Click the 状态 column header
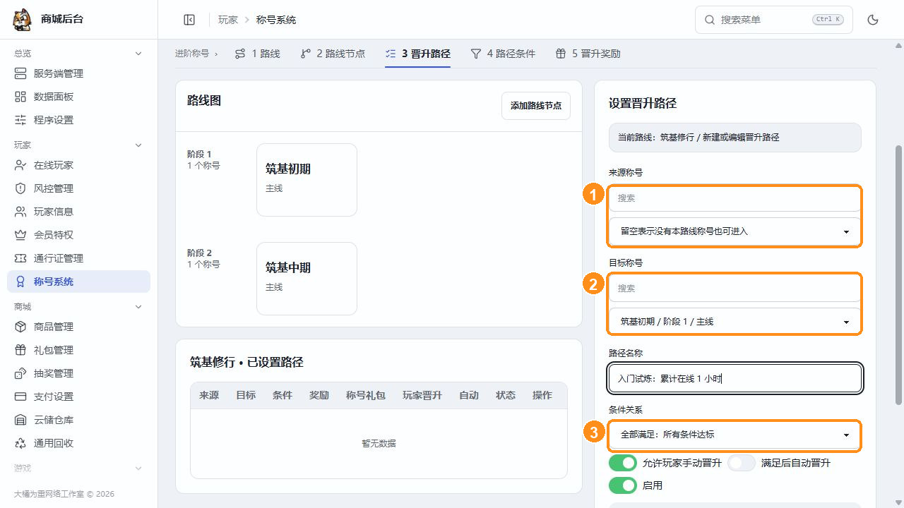 point(506,396)
